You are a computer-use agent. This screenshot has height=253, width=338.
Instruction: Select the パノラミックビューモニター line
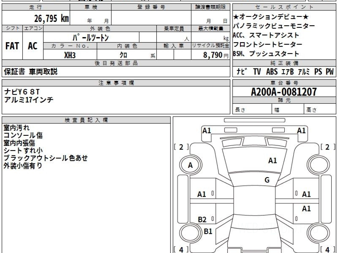274,26
